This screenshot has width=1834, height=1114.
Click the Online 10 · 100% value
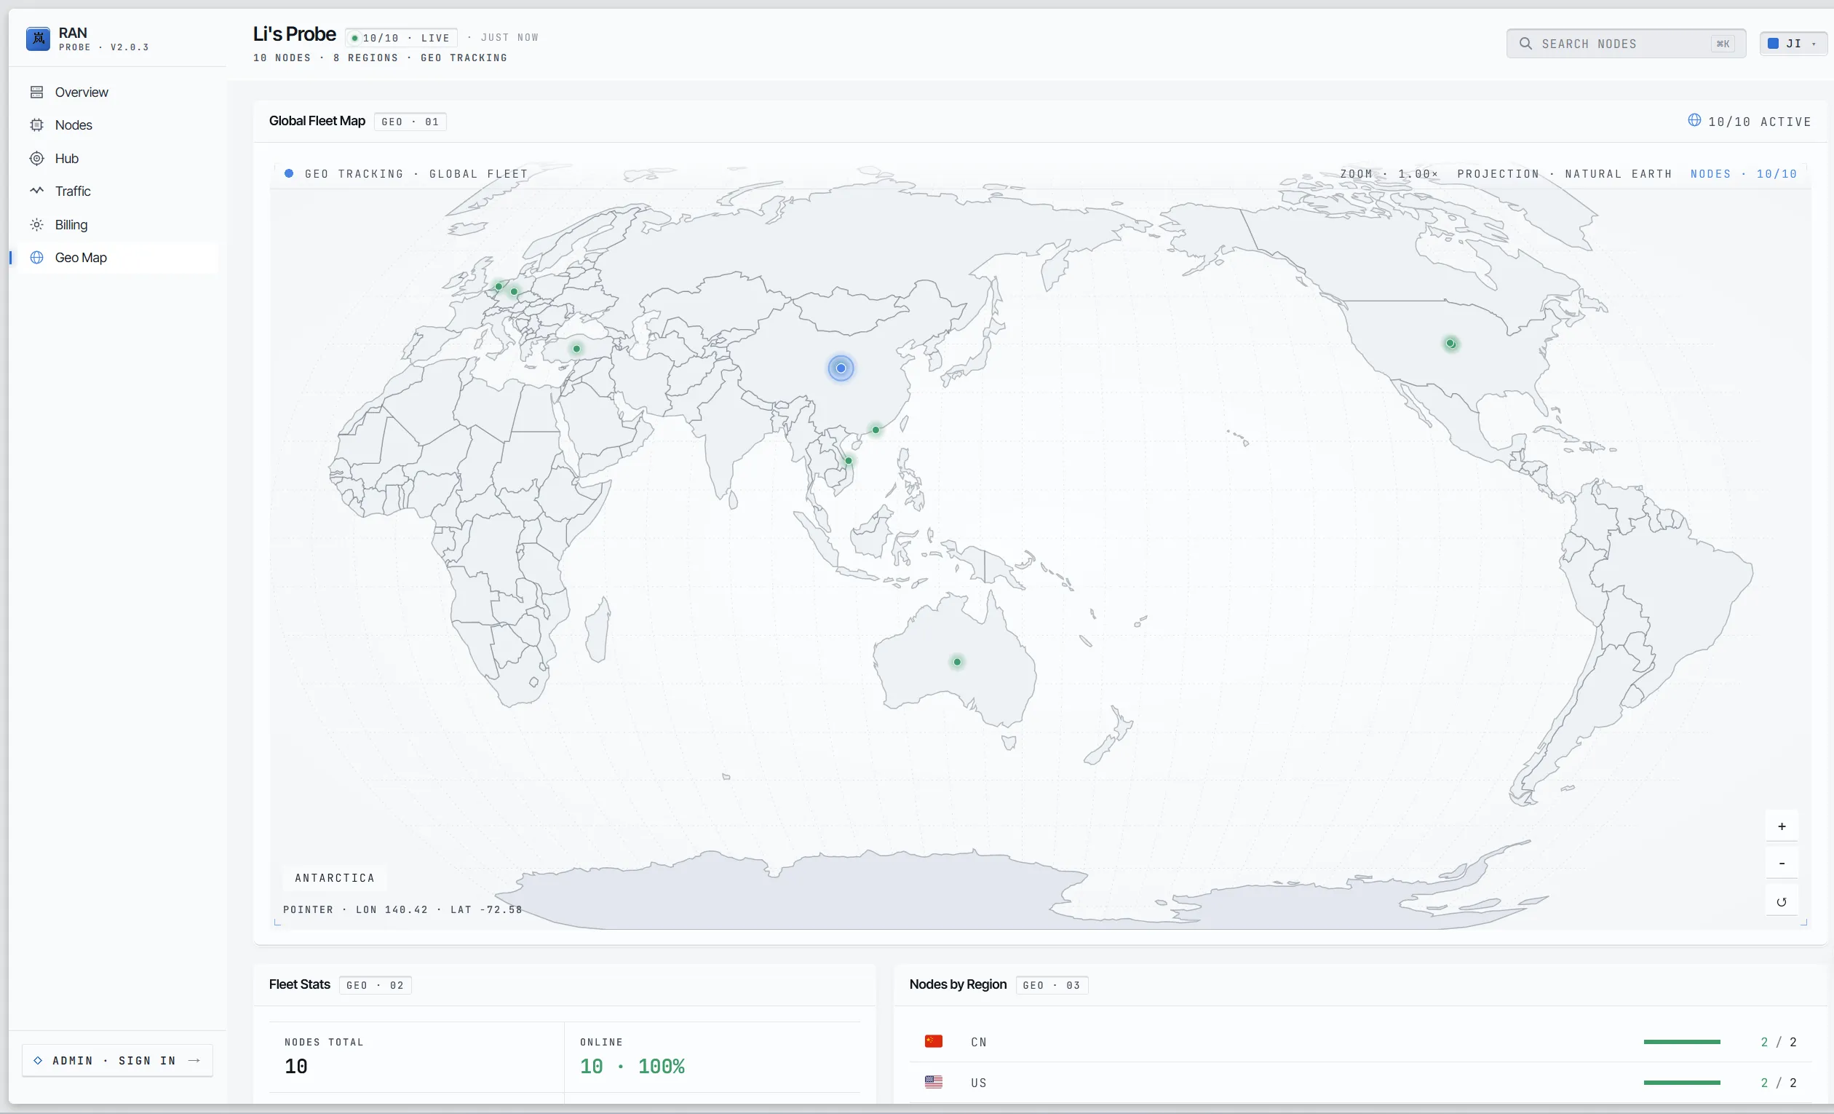pyautogui.click(x=632, y=1067)
